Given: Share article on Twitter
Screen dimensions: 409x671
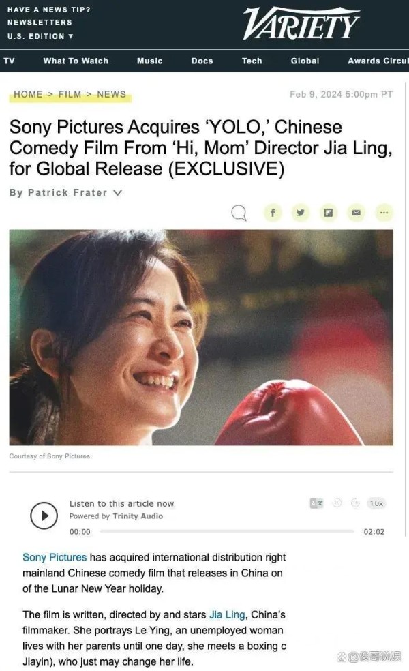Looking at the screenshot, I should [301, 213].
